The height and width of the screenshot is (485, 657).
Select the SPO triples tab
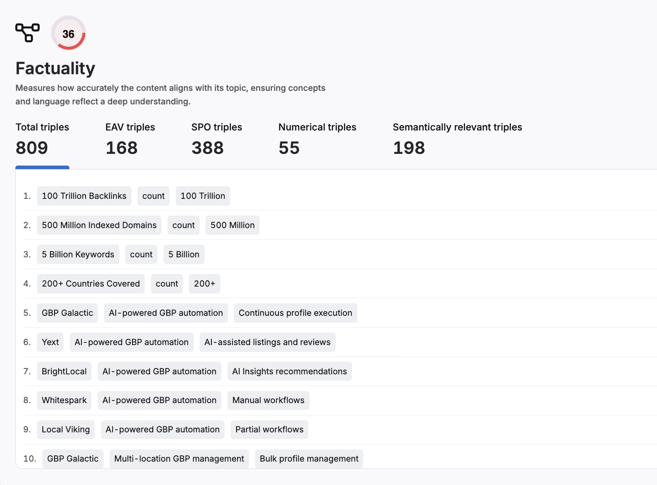(x=217, y=139)
